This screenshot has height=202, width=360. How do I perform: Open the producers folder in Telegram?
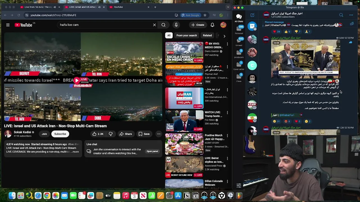[239, 54]
